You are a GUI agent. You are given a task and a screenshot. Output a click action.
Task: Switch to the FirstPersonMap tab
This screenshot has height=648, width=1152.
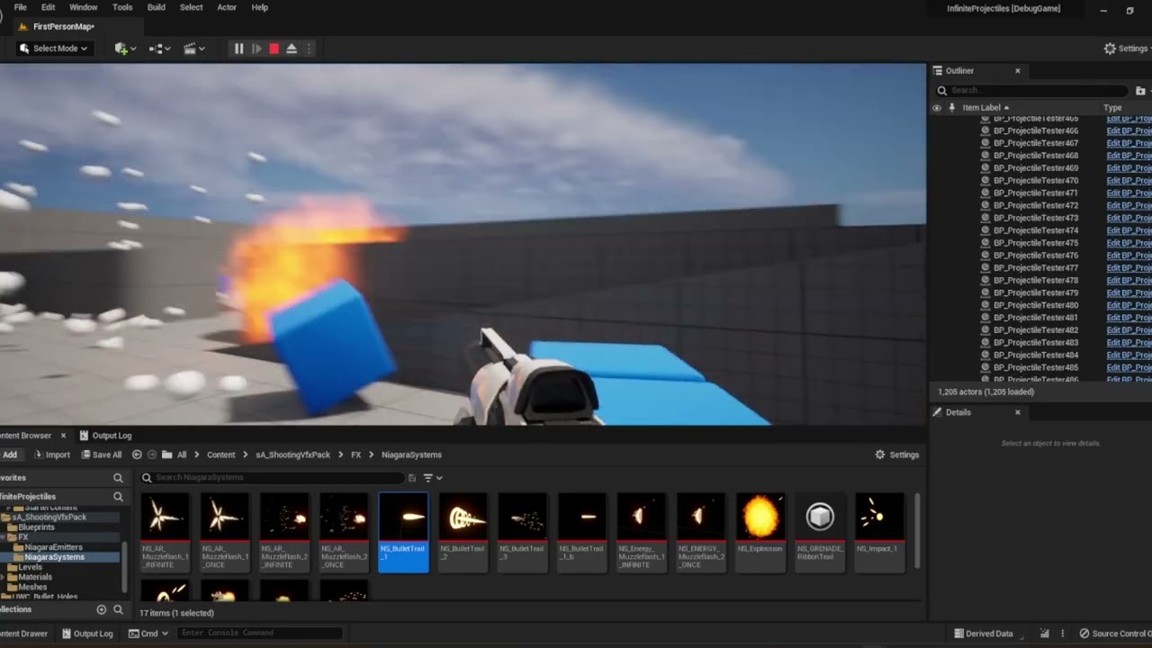[x=63, y=26]
